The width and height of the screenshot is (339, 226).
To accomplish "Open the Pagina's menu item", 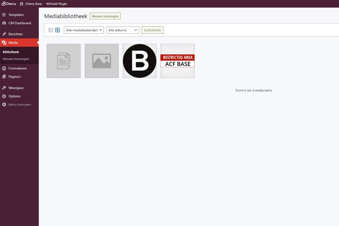I will pos(15,77).
